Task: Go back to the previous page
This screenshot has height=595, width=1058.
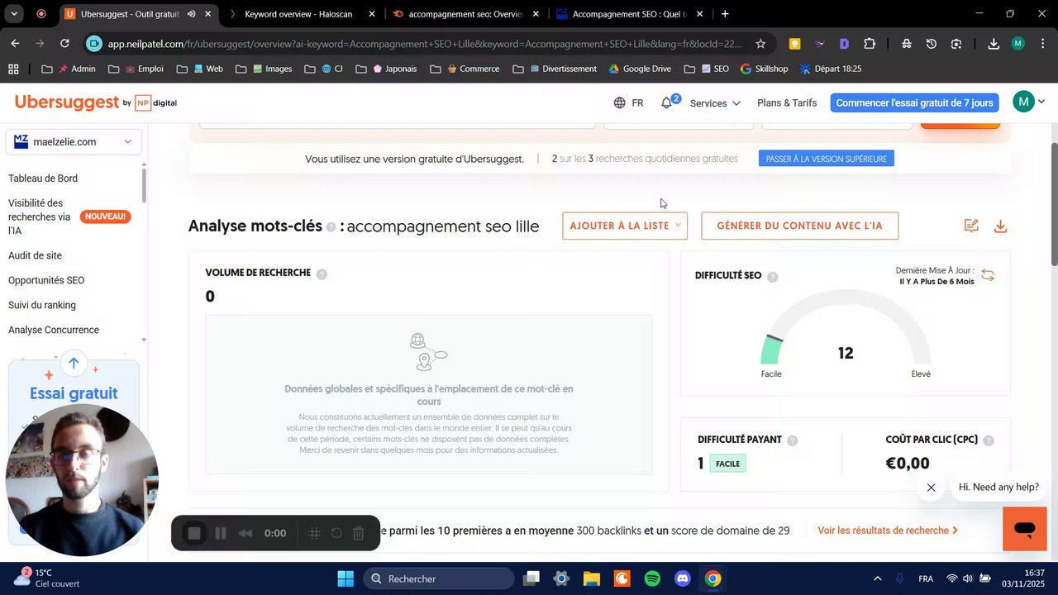Action: (x=16, y=44)
